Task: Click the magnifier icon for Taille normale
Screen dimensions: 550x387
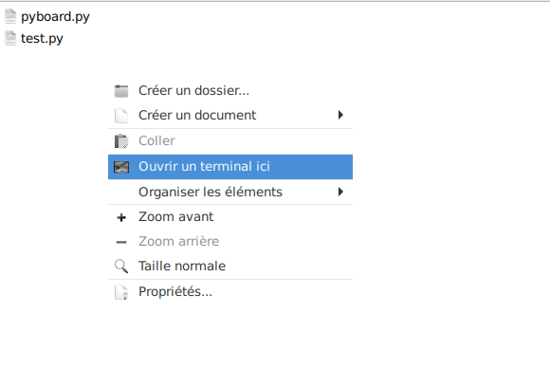Action: pyautogui.click(x=121, y=267)
